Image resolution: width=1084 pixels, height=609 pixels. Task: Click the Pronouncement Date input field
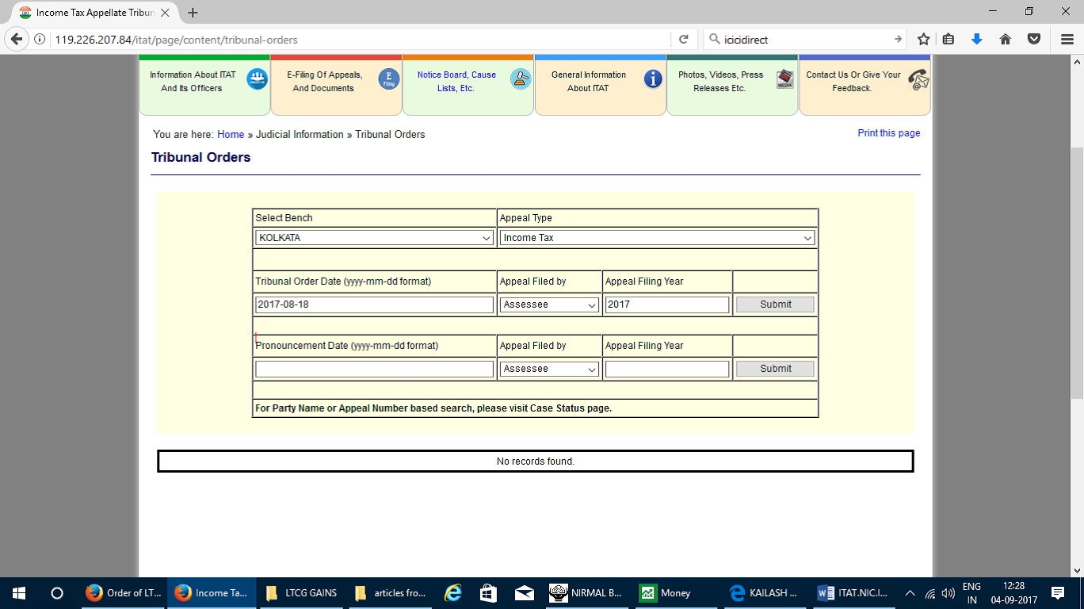(374, 369)
